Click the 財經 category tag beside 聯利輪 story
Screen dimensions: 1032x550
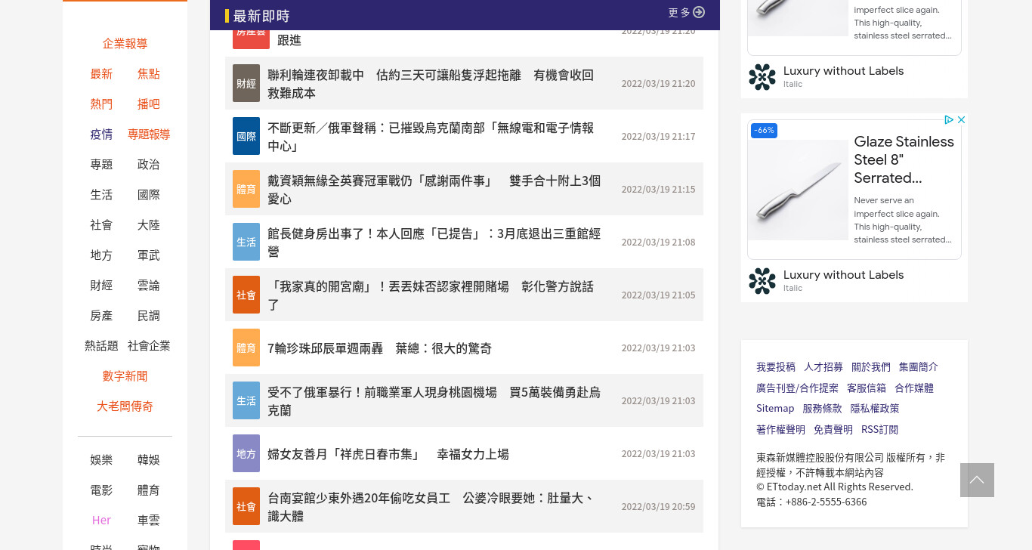[246, 83]
